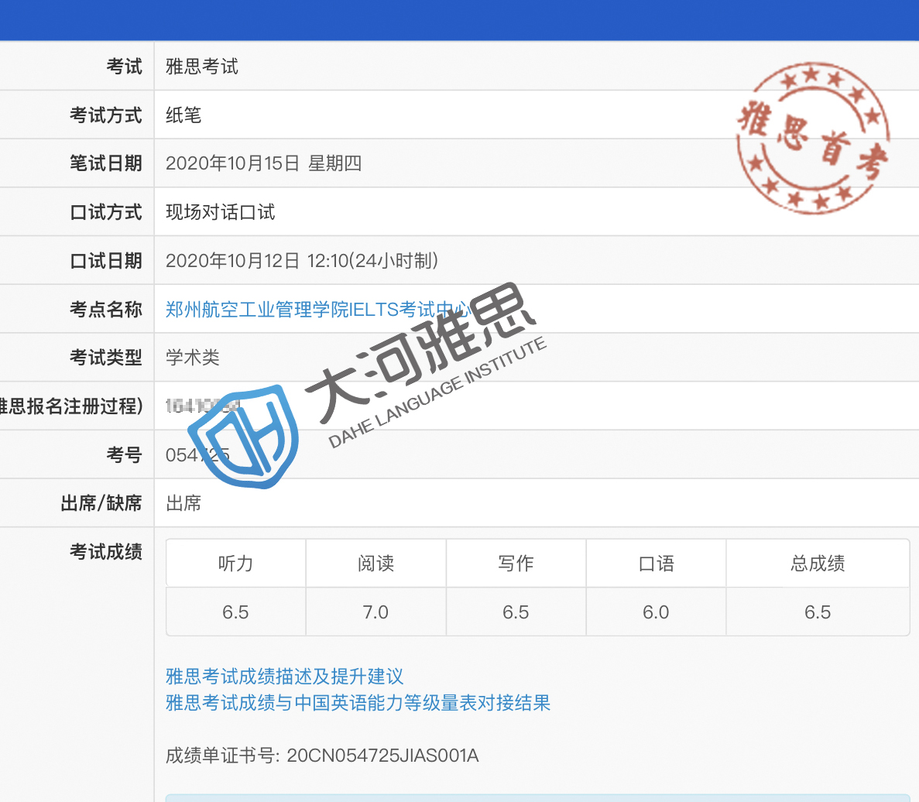The height and width of the screenshot is (802, 919).
Task: Select the 写作 score 6.5
Action: (x=516, y=612)
